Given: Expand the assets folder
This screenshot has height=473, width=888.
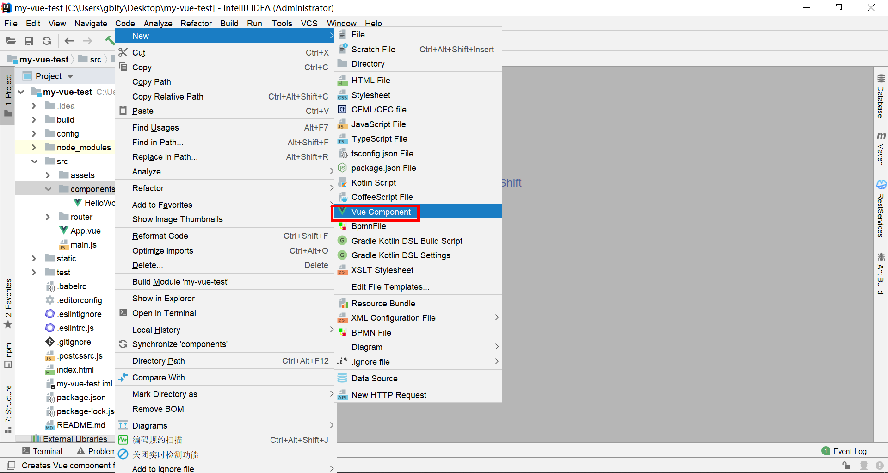Looking at the screenshot, I should tap(48, 175).
